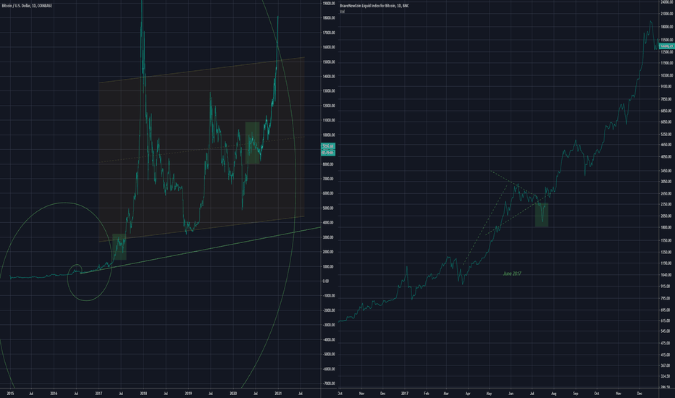Click the Jun label on right chart time axis
Viewport: 675px width, 398px height.
click(x=511, y=393)
